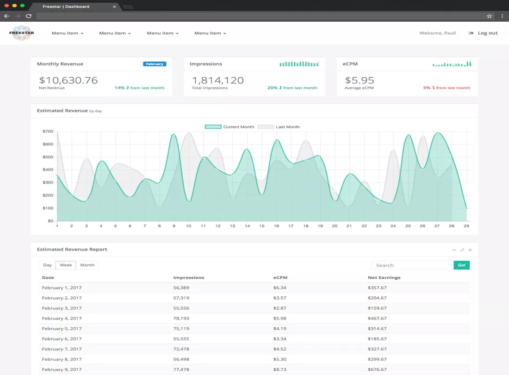Open the fourth Menu item dropdown

[210, 33]
